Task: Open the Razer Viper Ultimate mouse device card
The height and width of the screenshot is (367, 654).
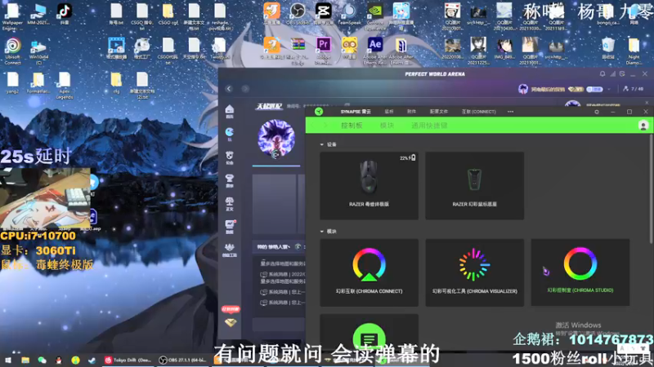Action: coord(369,186)
